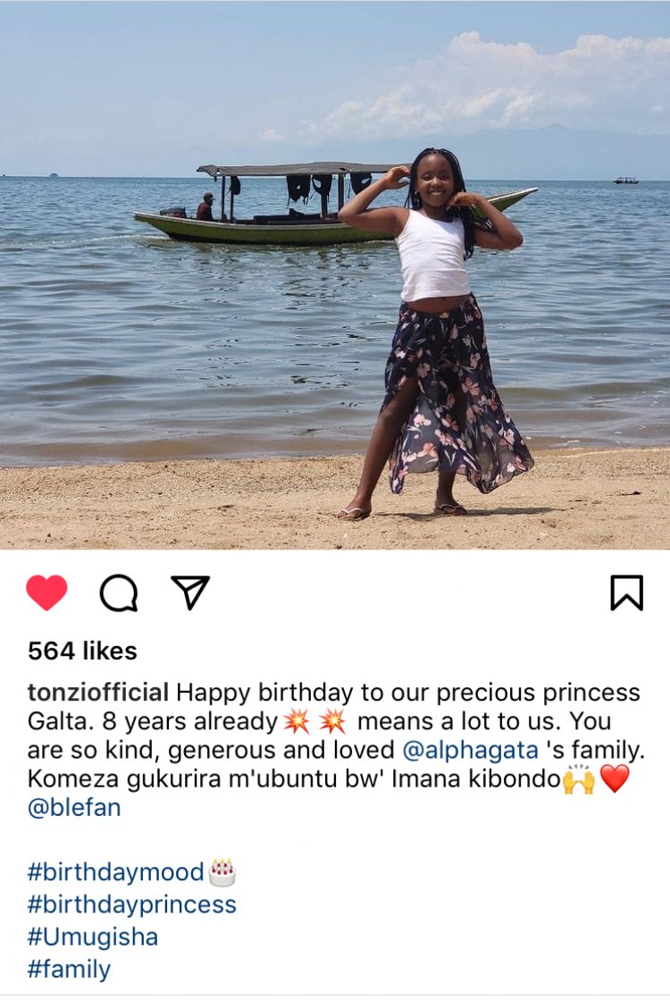Tap the red heart emoji in caption

point(615,778)
